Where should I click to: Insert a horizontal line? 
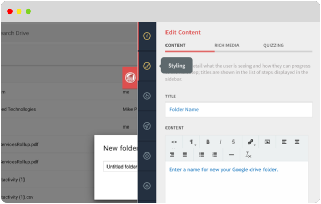(x=231, y=155)
